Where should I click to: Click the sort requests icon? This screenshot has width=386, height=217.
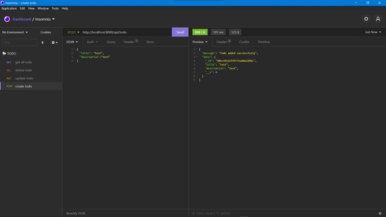point(42,42)
